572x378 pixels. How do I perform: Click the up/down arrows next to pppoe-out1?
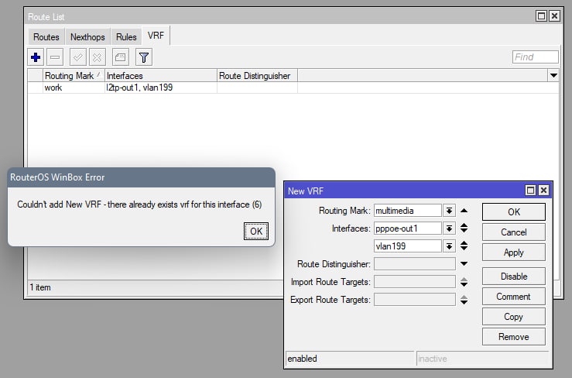coord(464,229)
